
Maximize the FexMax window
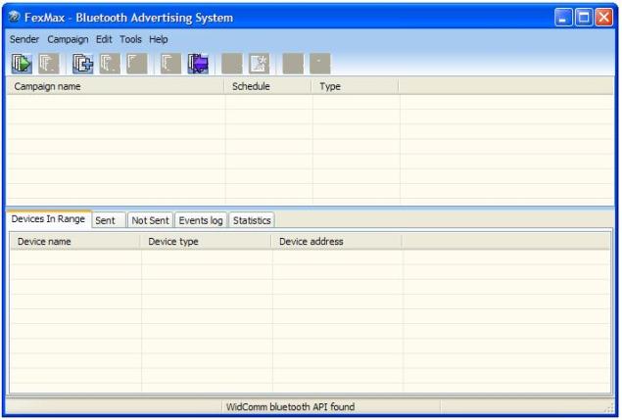point(584,18)
